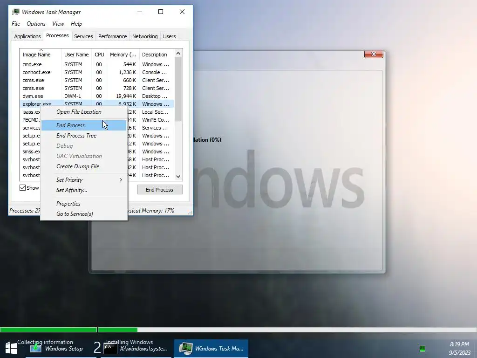This screenshot has width=477, height=358.
Task: Click the process list scrollbar thumb
Action: (178, 89)
